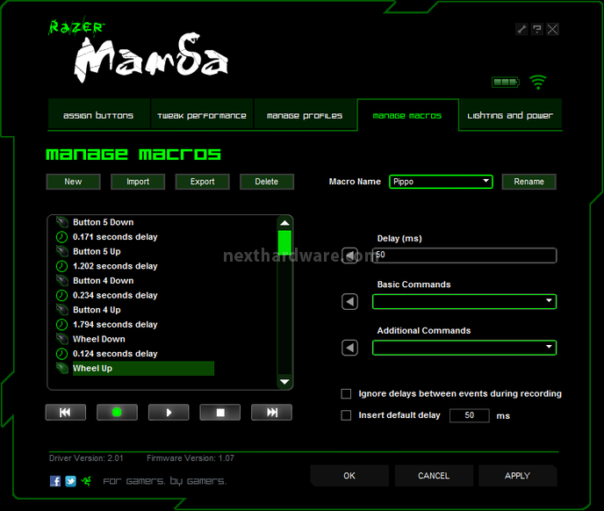Screen dimensions: 604x511
Task: Select the 1.794 seconds delay entry
Action: click(115, 325)
